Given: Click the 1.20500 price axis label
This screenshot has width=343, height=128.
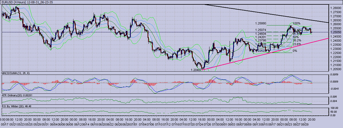Looking at the screenshot, I should point(335,69).
